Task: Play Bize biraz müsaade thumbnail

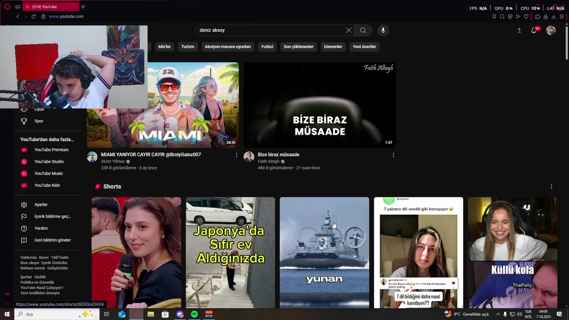Action: (320, 105)
